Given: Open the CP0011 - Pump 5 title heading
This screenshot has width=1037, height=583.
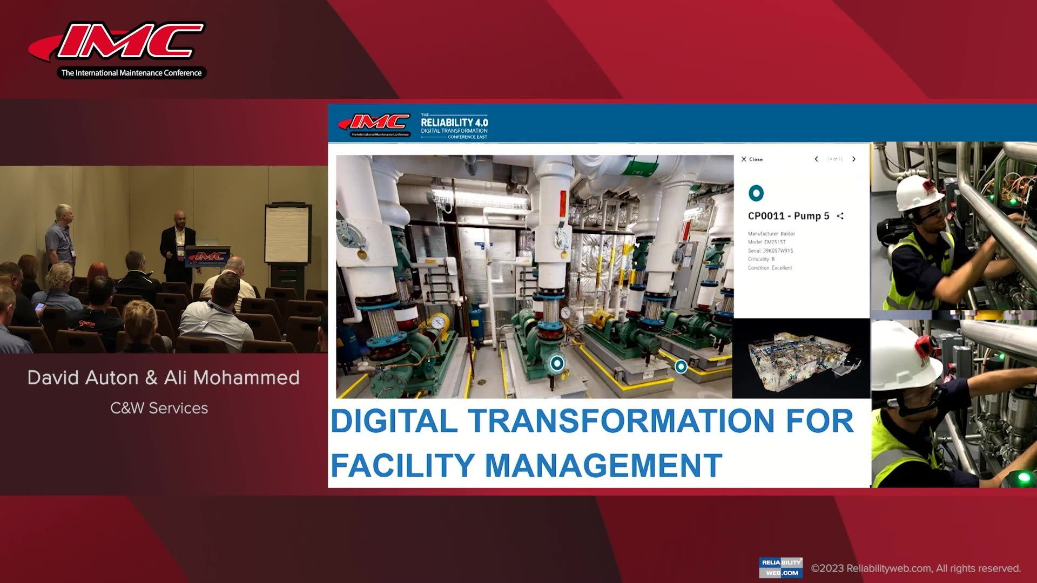Looking at the screenshot, I should (x=789, y=216).
